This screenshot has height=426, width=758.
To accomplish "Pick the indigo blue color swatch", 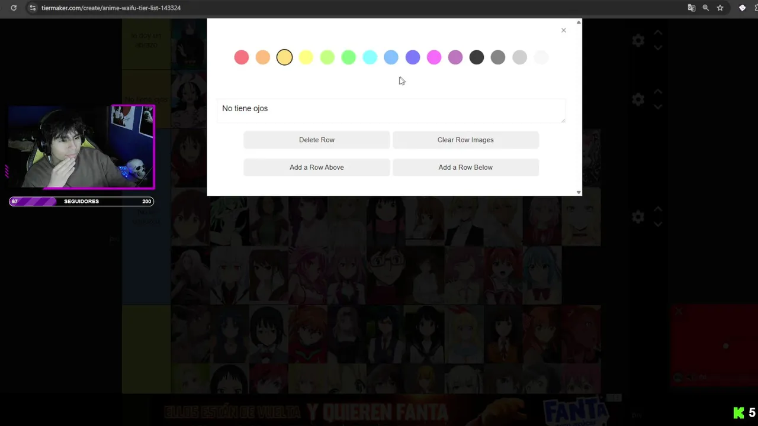I will 413,57.
